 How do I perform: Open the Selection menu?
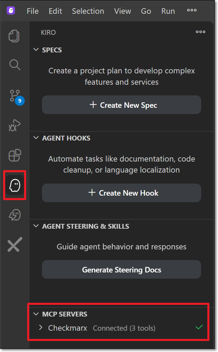coord(88,11)
